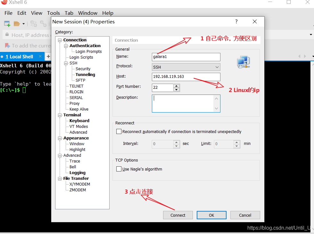The width and height of the screenshot is (314, 234).
Task: Select TELNET in category tree
Action: click(76, 86)
